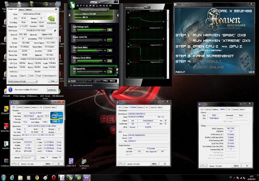Click the Update Now button
259x181 pixels.
click(x=52, y=90)
